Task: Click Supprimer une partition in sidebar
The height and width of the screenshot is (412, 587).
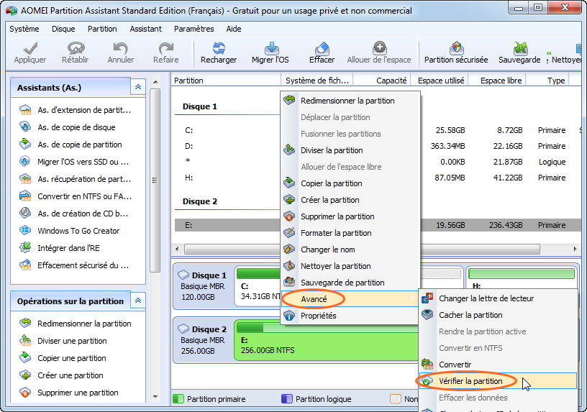Action: coord(69,393)
